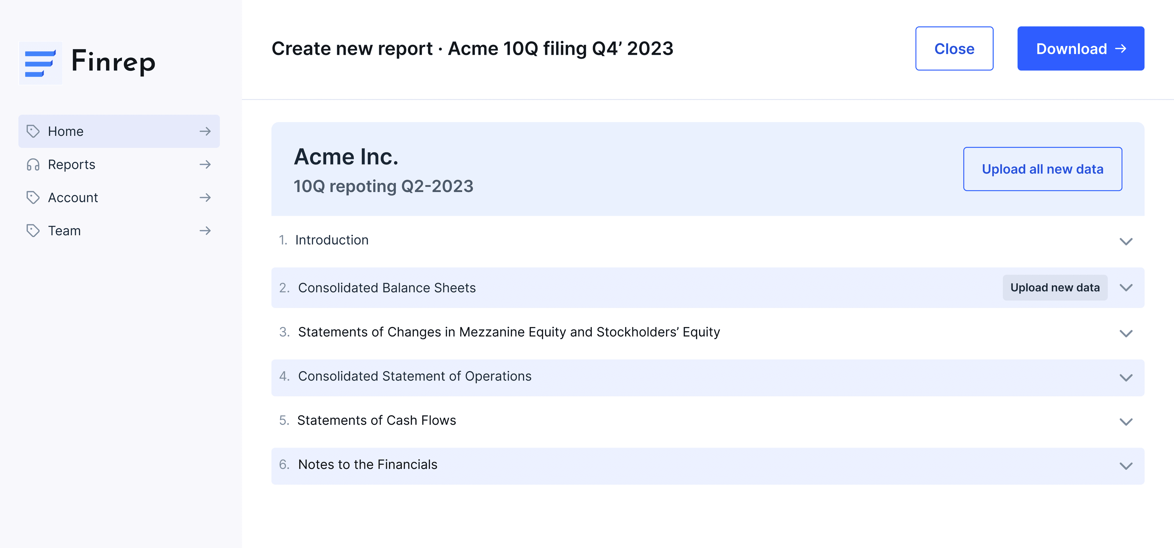Click the arrow icon on Home row
1174x548 pixels.
(x=205, y=131)
